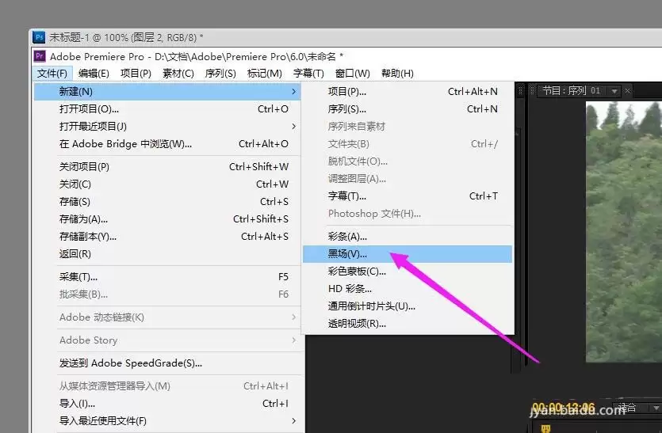This screenshot has height=433, width=662.
Task: Expand the 打开最近项目(J) submenu
Action: (167, 127)
